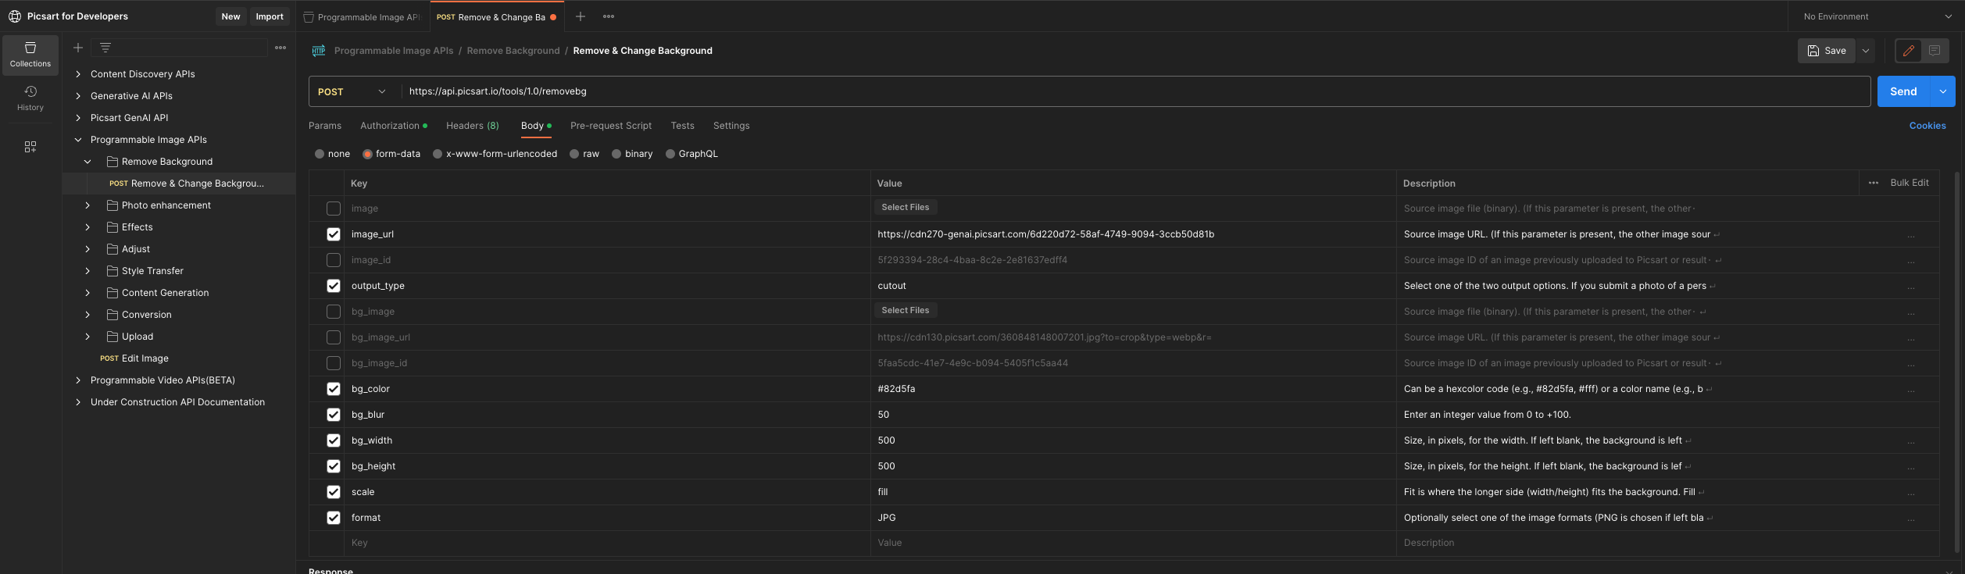Expand Content Discovery APIs collection

point(78,74)
